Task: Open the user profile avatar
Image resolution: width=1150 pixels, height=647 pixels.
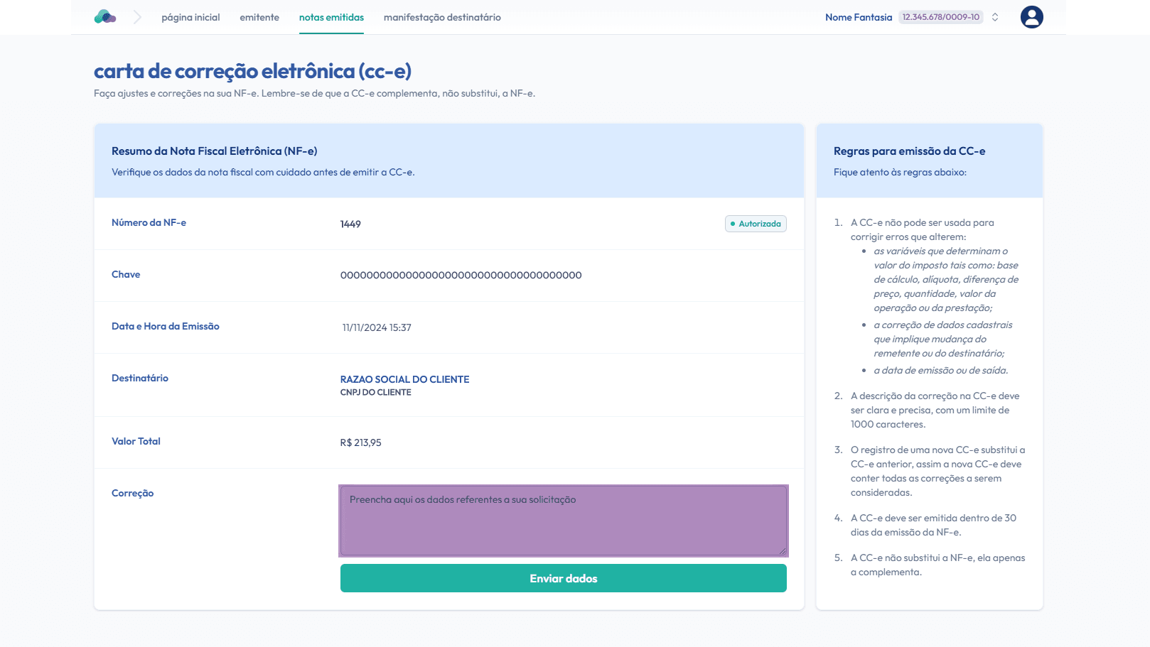Action: pyautogui.click(x=1031, y=17)
